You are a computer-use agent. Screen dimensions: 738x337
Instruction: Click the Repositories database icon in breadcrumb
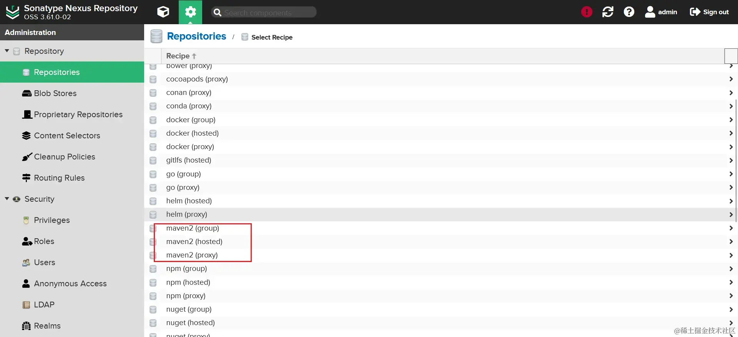tap(156, 36)
